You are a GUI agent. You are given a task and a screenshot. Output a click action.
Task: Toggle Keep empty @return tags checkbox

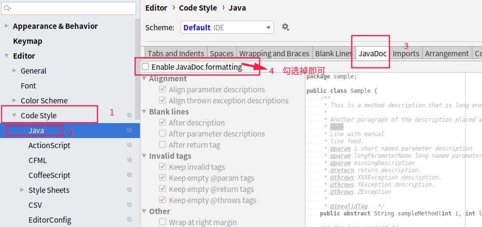[163, 189]
